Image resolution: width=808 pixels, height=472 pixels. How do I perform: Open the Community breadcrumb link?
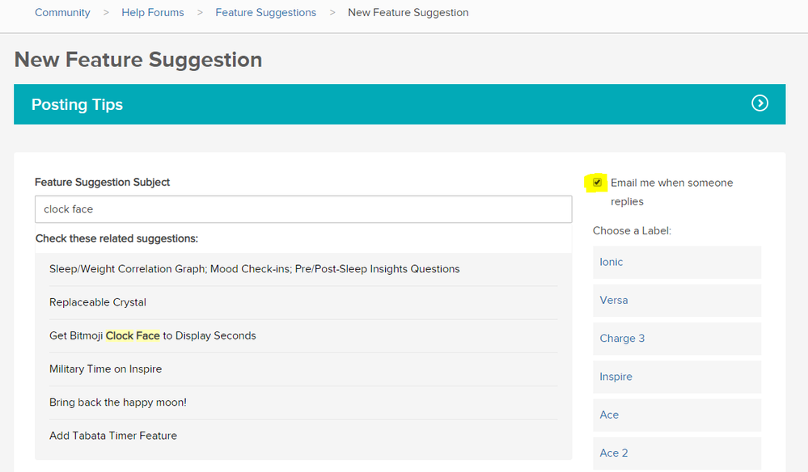tap(62, 13)
